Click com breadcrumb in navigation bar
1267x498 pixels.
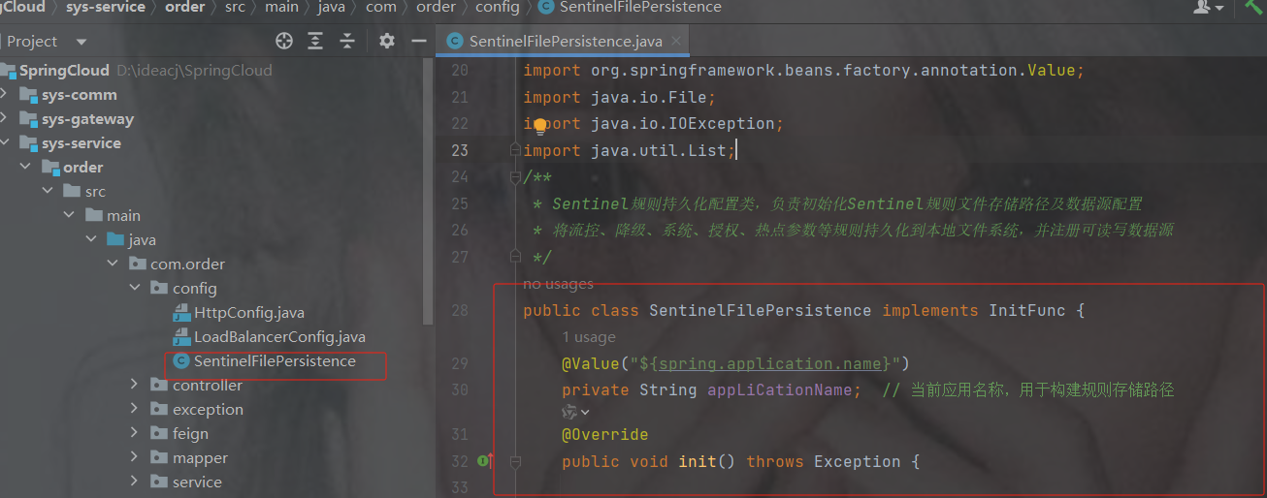point(381,7)
